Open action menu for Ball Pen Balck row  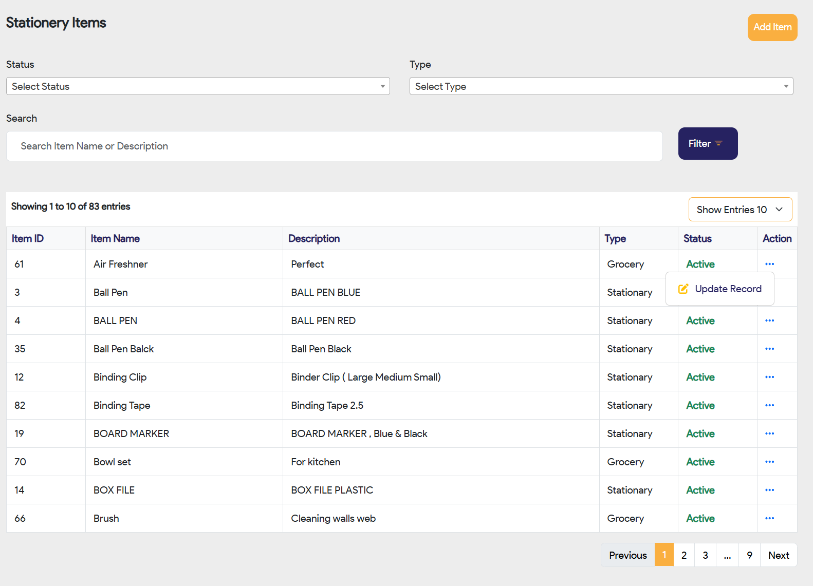(769, 349)
